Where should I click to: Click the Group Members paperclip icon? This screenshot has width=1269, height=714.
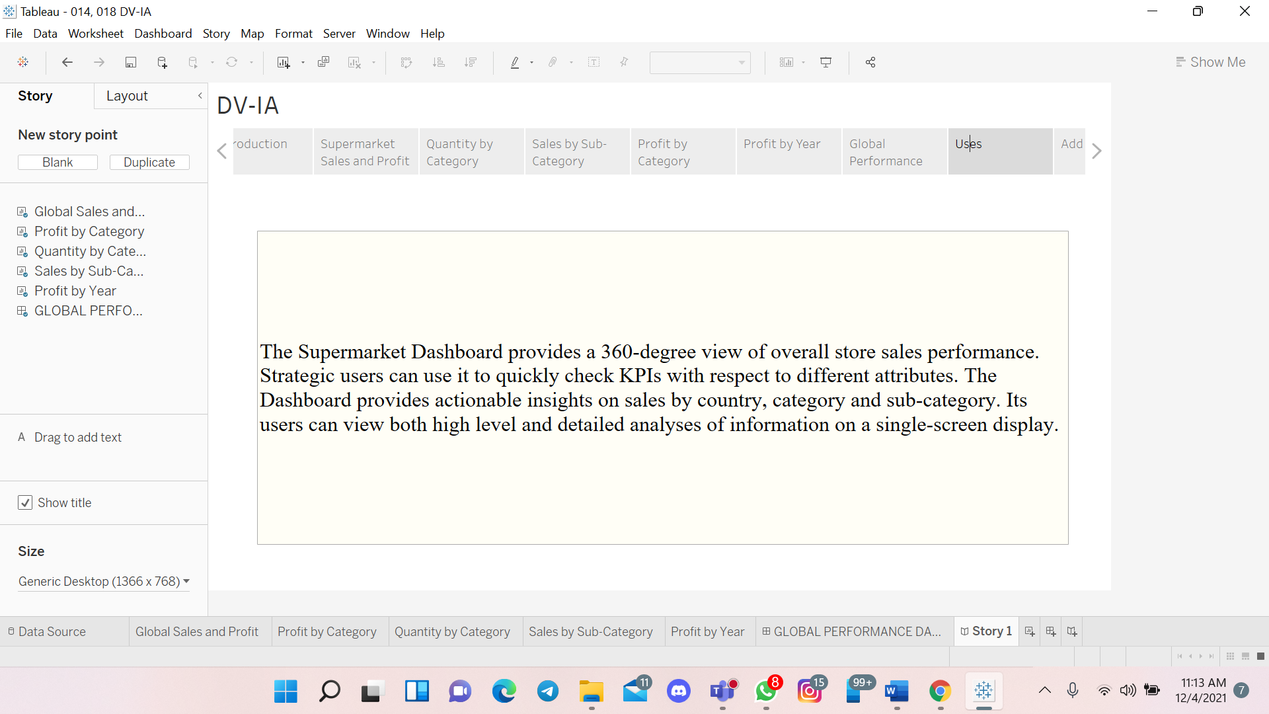click(x=553, y=62)
